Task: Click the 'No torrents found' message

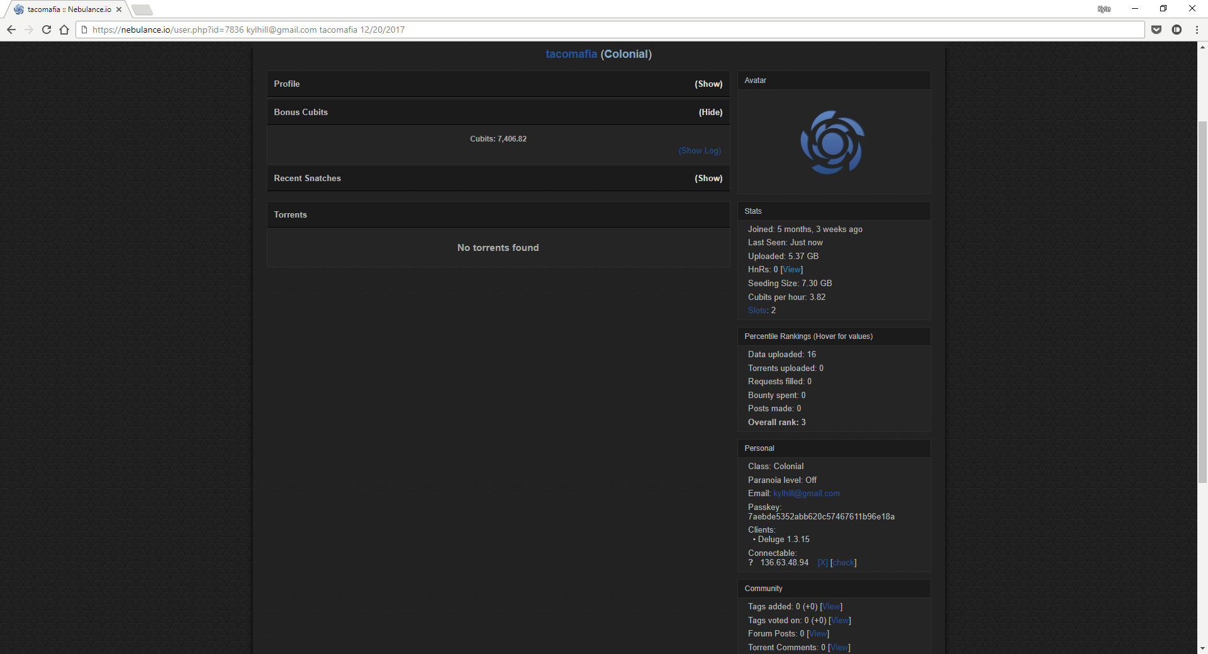Action: tap(498, 248)
